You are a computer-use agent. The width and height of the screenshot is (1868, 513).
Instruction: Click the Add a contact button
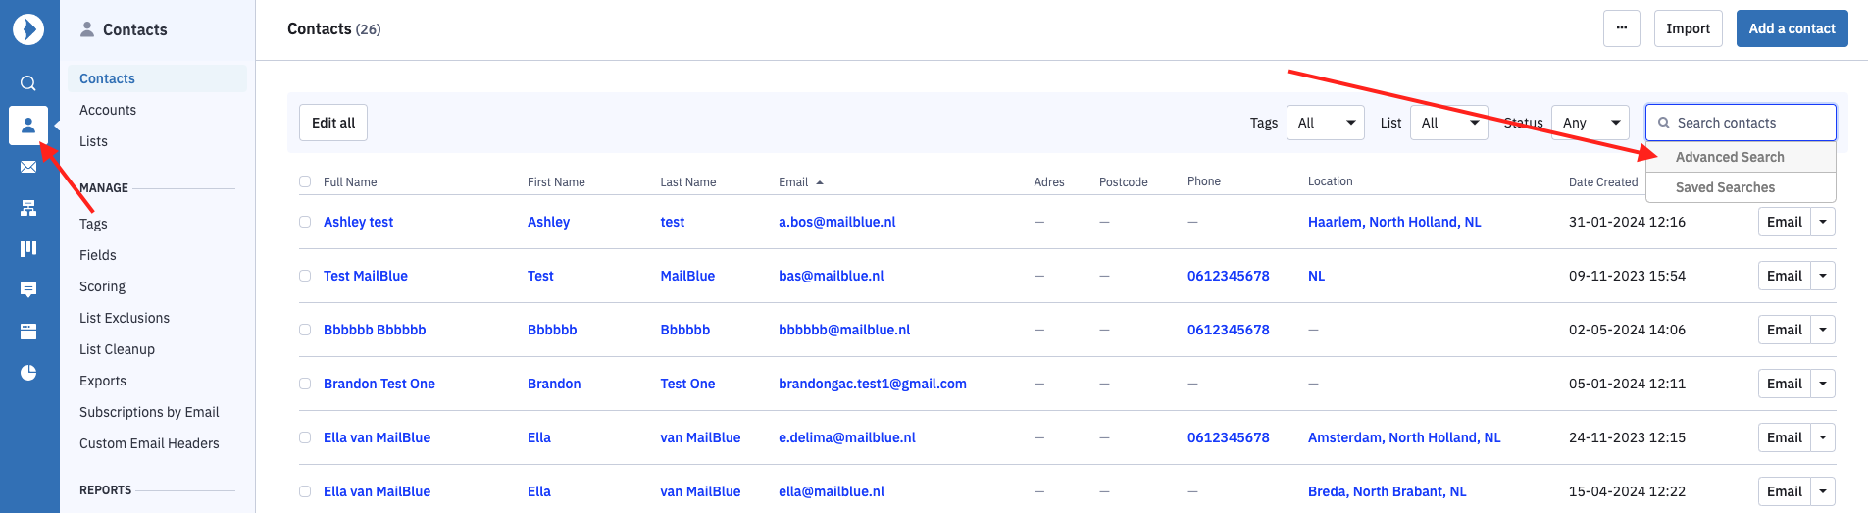tap(1792, 28)
